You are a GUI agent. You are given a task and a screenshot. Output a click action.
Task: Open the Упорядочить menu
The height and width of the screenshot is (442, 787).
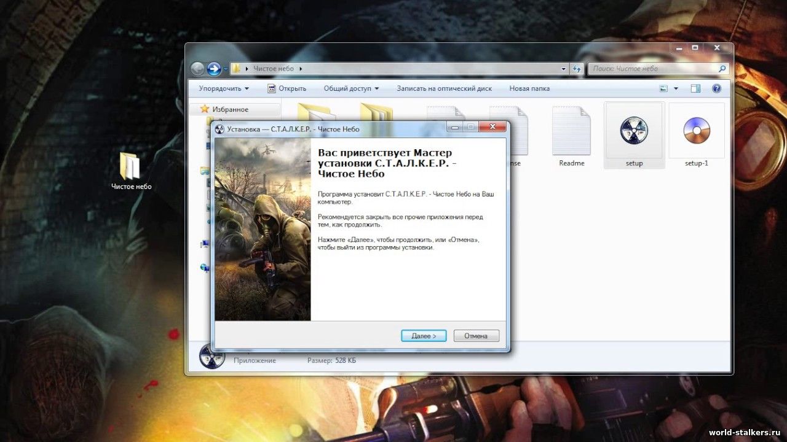[x=224, y=88]
